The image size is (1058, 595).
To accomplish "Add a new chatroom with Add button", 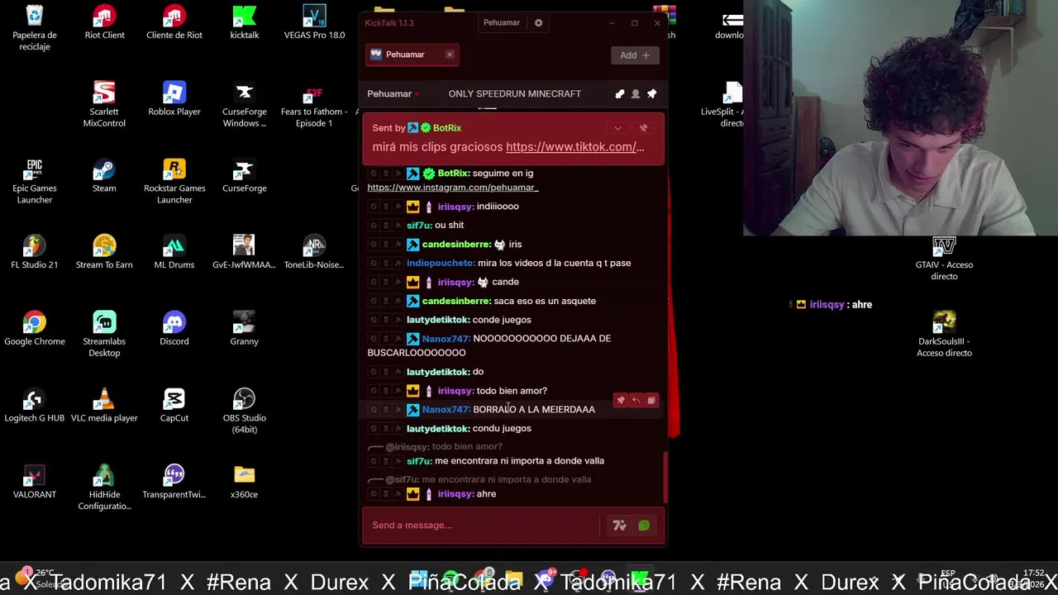I will tap(635, 55).
